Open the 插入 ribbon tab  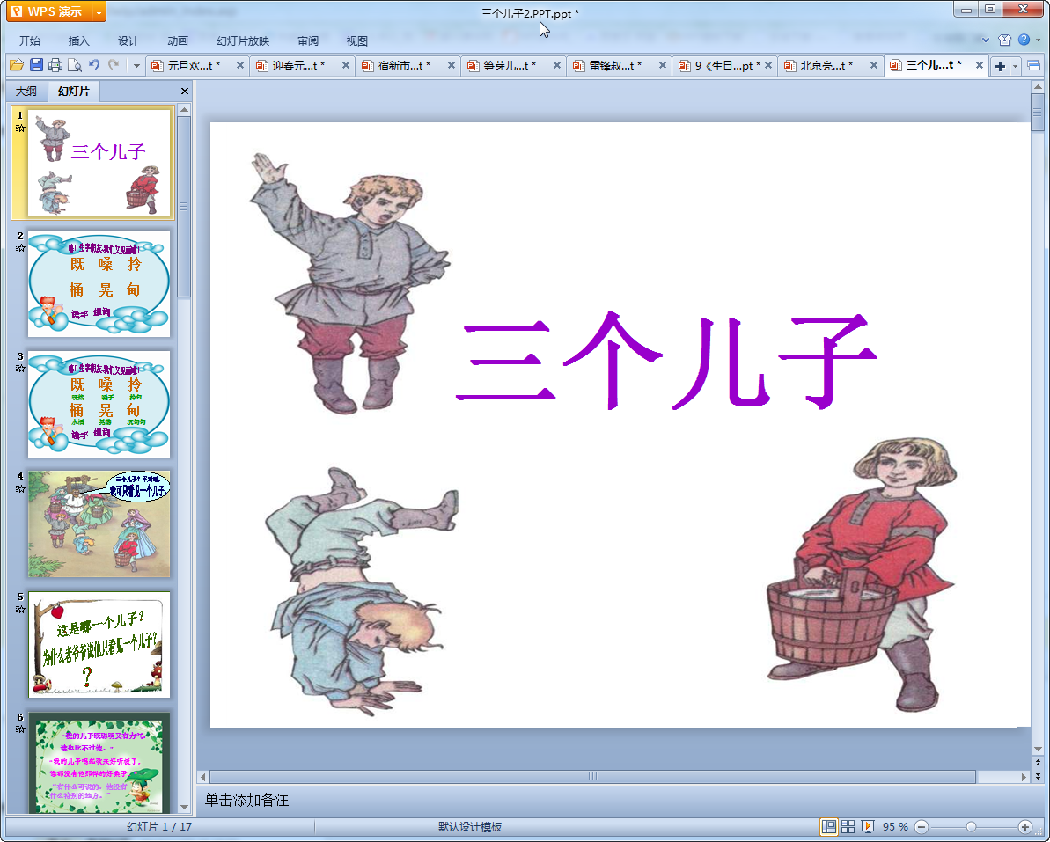tap(79, 40)
